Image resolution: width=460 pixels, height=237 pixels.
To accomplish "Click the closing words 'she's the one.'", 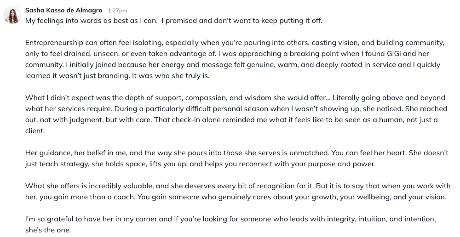I will [x=48, y=230].
